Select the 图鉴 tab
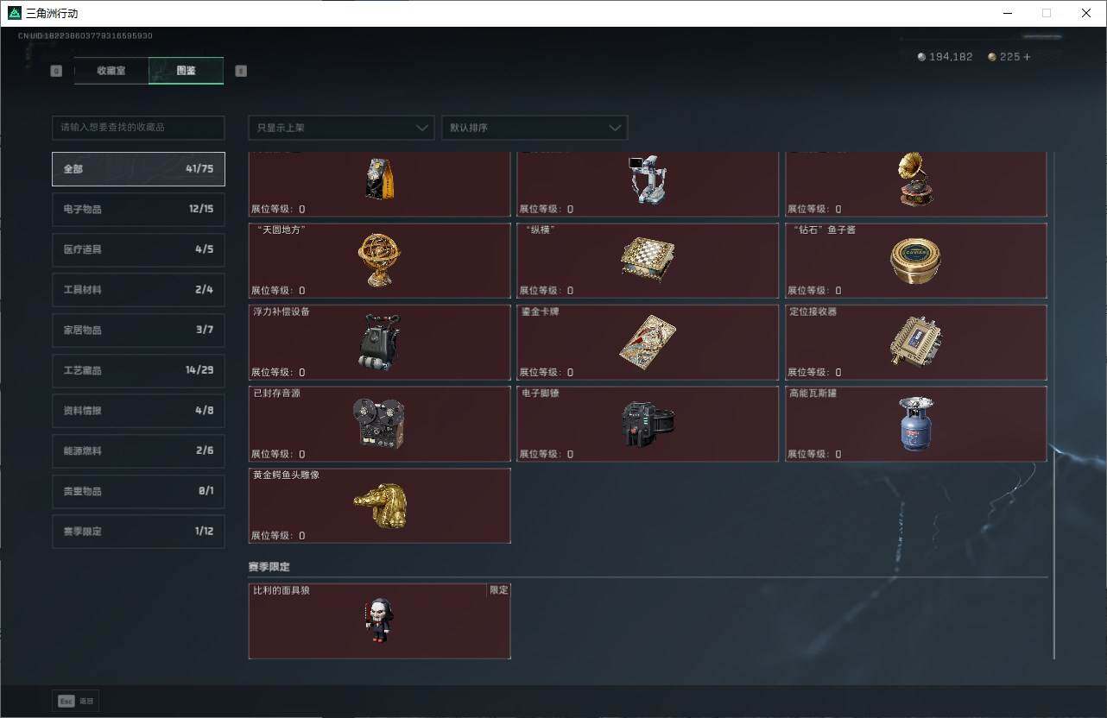 tap(187, 71)
